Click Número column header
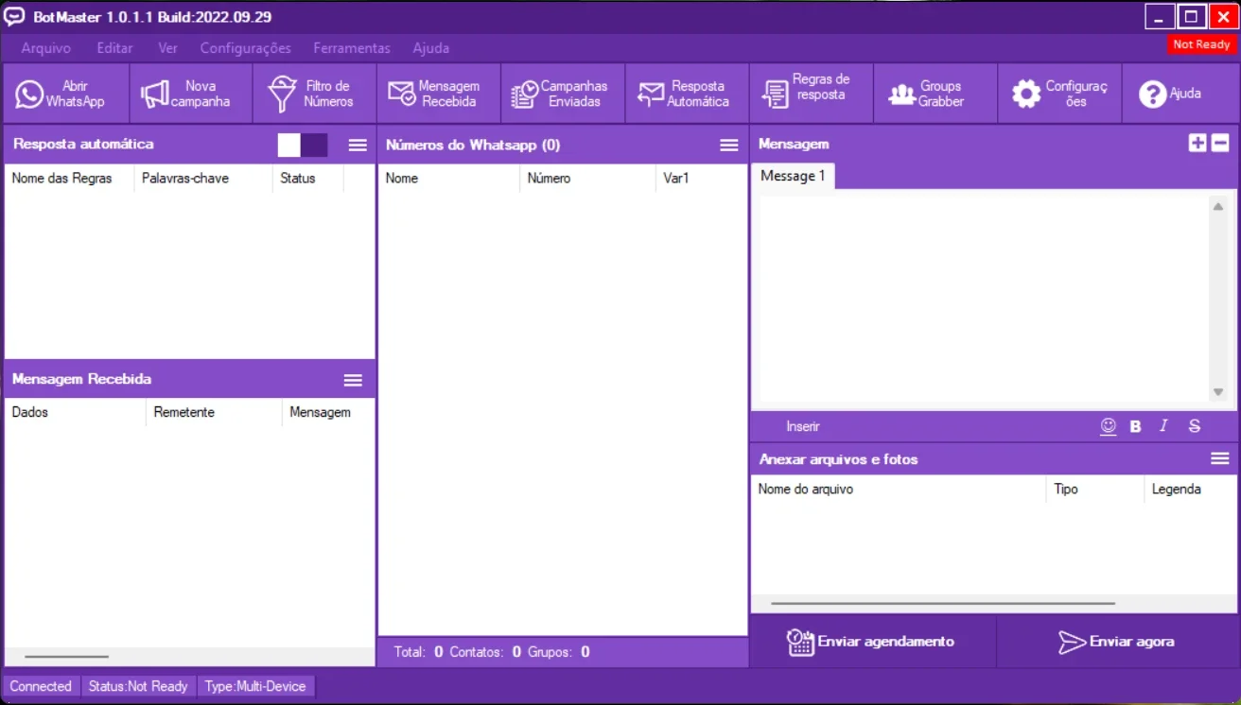Image resolution: width=1241 pixels, height=705 pixels. pyautogui.click(x=587, y=178)
